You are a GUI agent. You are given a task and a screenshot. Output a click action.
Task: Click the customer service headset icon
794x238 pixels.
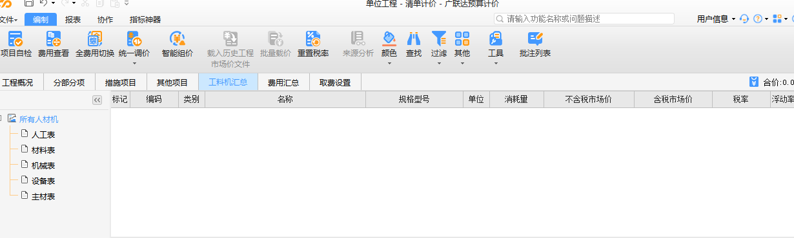click(x=744, y=19)
